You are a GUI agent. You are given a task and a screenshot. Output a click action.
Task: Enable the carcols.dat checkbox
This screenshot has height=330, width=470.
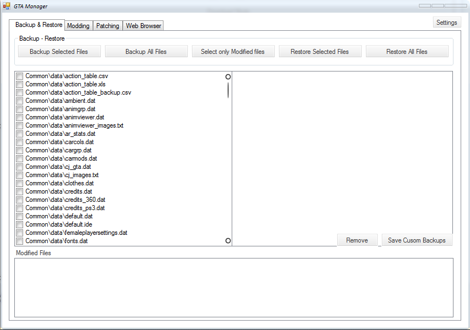pyautogui.click(x=19, y=142)
